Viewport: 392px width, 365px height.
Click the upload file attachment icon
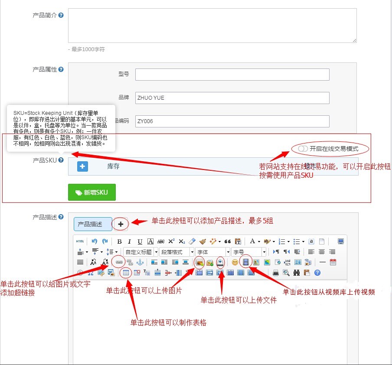coord(221,262)
